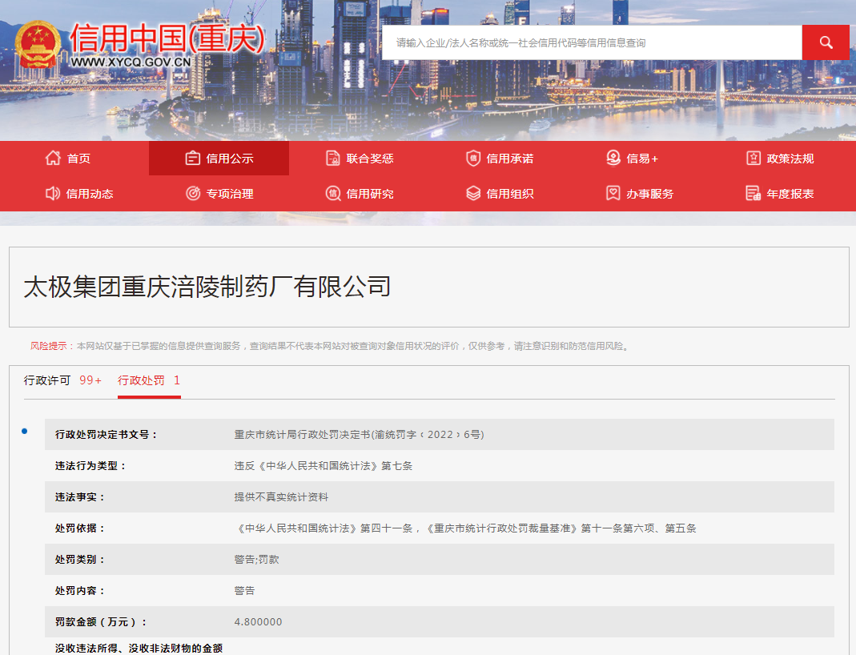This screenshot has height=655, width=856.
Task: Click the national emblem logo
Action: (x=37, y=45)
